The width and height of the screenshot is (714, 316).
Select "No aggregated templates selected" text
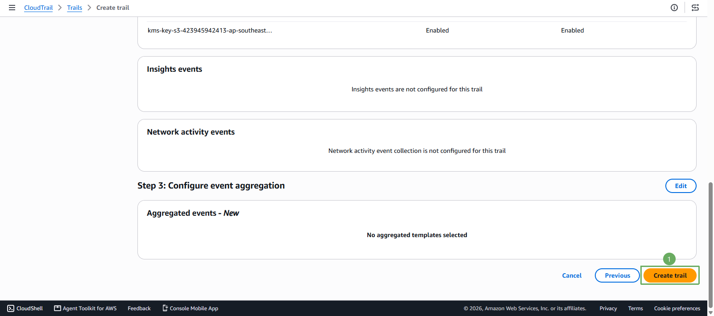point(417,235)
